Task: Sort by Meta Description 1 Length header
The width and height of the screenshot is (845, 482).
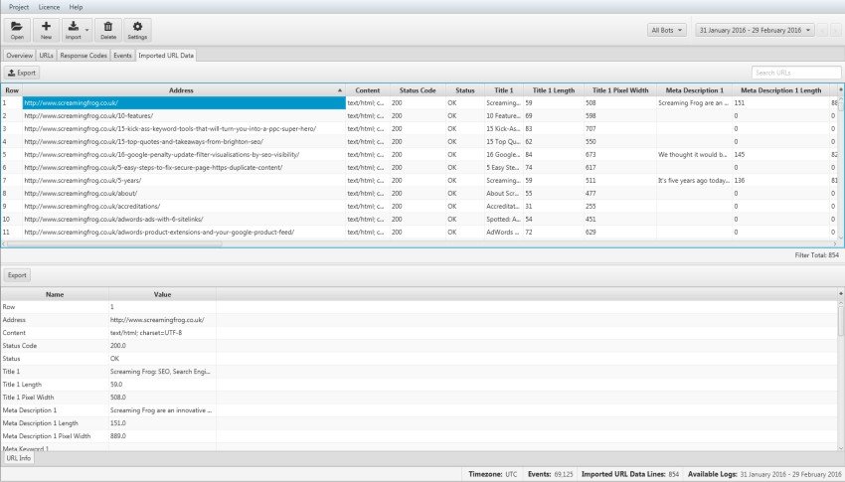Action: point(780,90)
